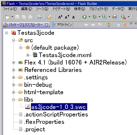Reset font size with plain A icon
This screenshot has height=135, width=137.
(x=73, y=17)
